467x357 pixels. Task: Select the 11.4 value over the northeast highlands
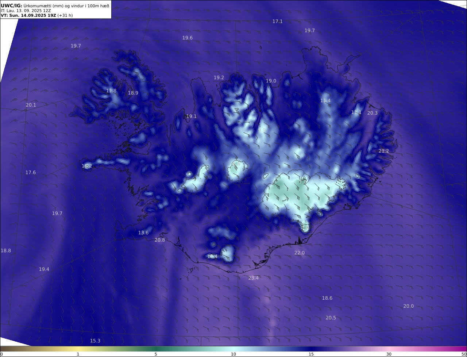(325, 101)
